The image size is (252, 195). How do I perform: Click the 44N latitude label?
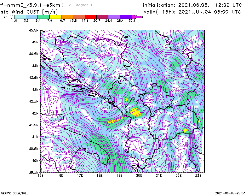pos(35,66)
